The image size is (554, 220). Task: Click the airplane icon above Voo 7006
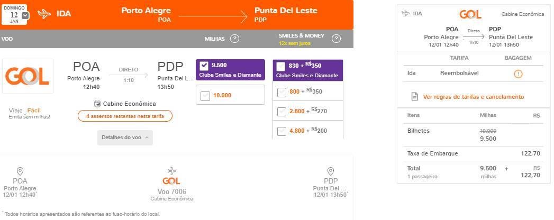pos(172,171)
